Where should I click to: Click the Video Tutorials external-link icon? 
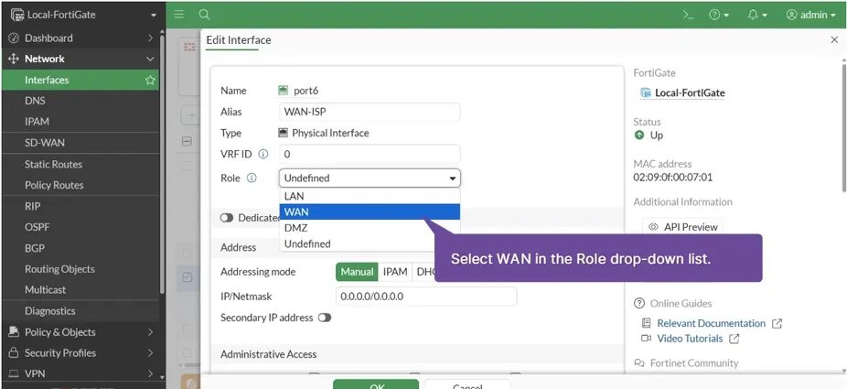(x=734, y=339)
